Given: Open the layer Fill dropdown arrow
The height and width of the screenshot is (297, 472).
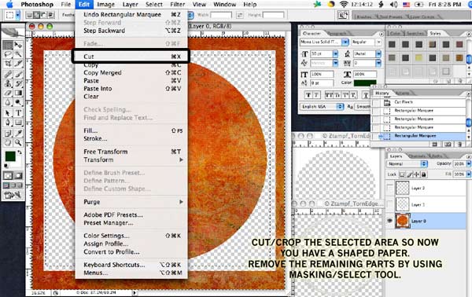Looking at the screenshot, I should pos(468,174).
